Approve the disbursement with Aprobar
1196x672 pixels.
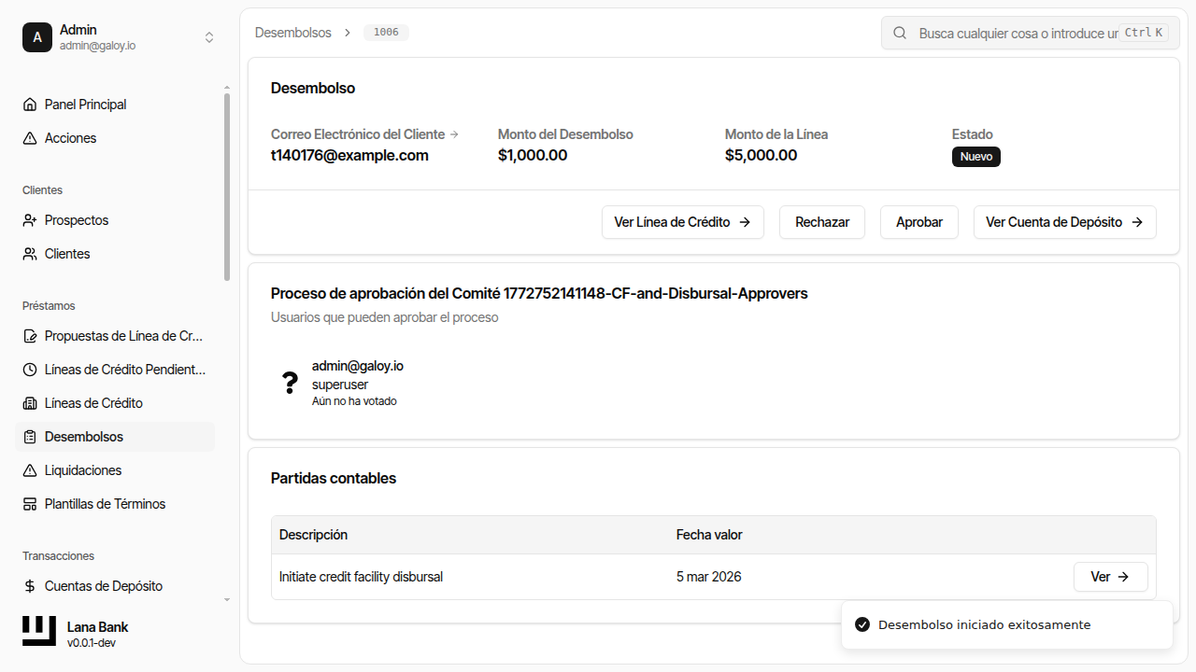[918, 222]
